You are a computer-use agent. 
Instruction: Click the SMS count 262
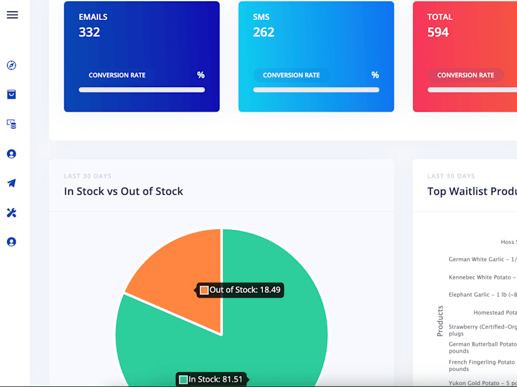tap(264, 32)
